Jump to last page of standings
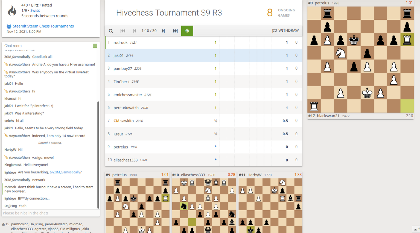This screenshot has width=420, height=233. tap(175, 31)
